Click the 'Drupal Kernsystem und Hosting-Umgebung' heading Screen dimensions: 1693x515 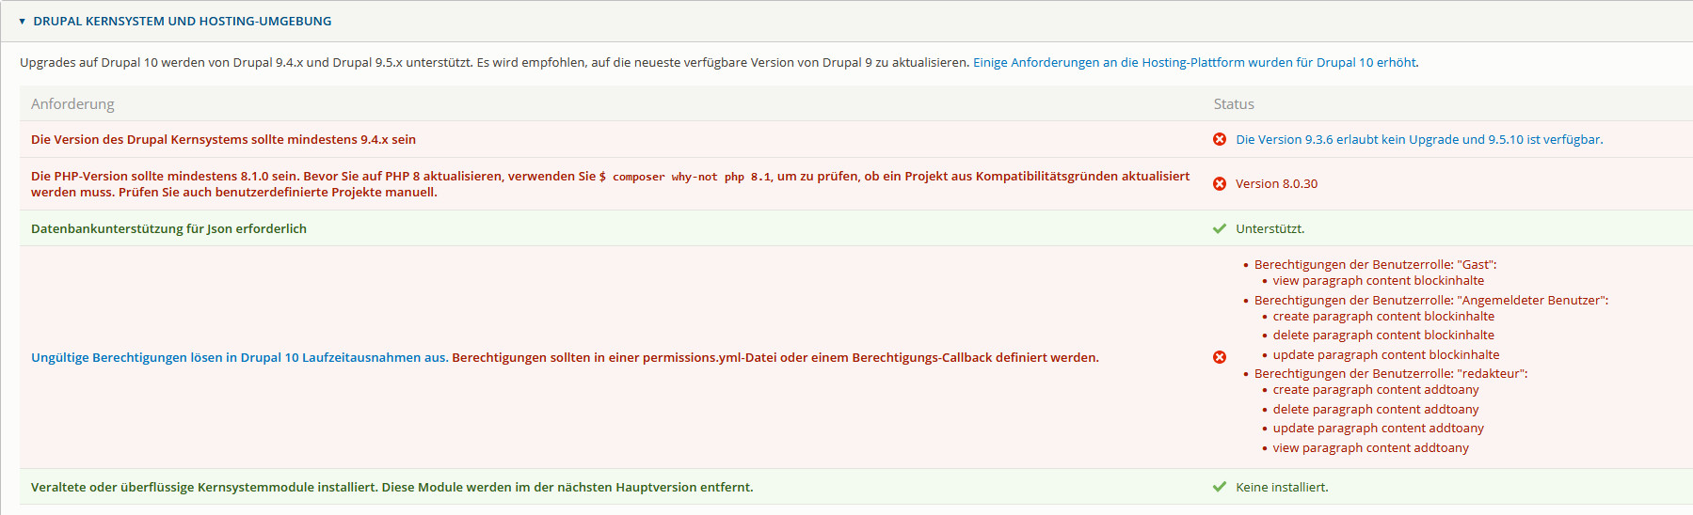tap(182, 21)
